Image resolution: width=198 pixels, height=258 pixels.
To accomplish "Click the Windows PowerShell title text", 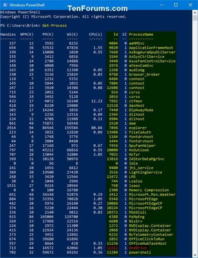I will (27, 5).
